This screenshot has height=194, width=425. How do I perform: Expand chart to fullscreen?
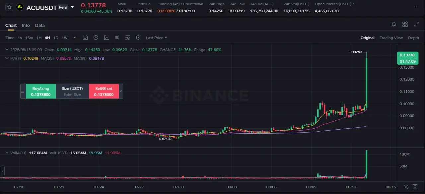[416, 24]
